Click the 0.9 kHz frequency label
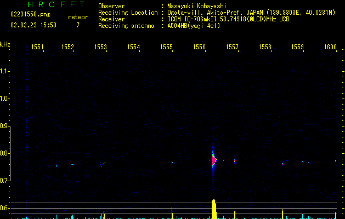Image resolution: width=345 pixels, height=219 pixels. [x=4, y=126]
